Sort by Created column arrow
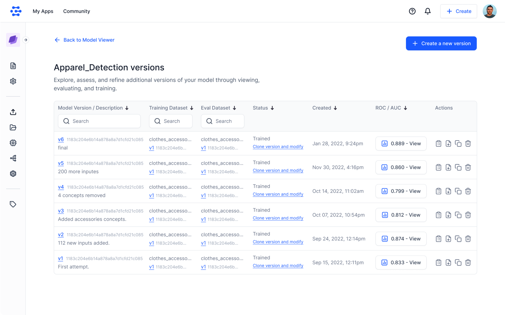The height and width of the screenshot is (315, 505). pyautogui.click(x=335, y=108)
